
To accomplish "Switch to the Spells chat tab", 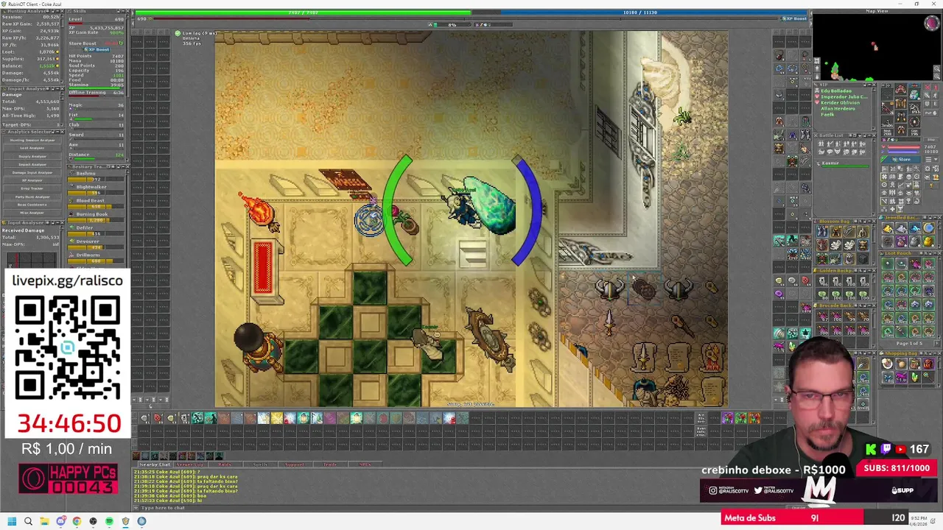I will tap(260, 464).
